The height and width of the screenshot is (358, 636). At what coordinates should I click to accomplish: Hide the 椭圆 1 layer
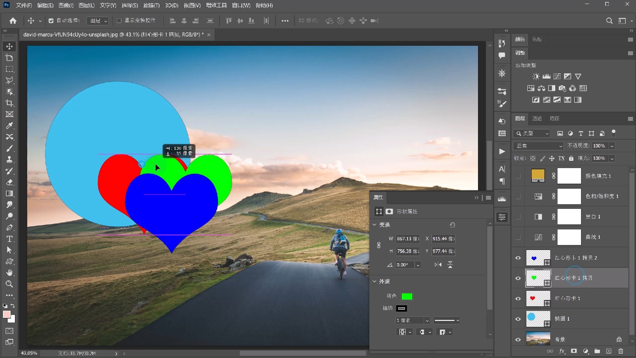pyautogui.click(x=518, y=319)
